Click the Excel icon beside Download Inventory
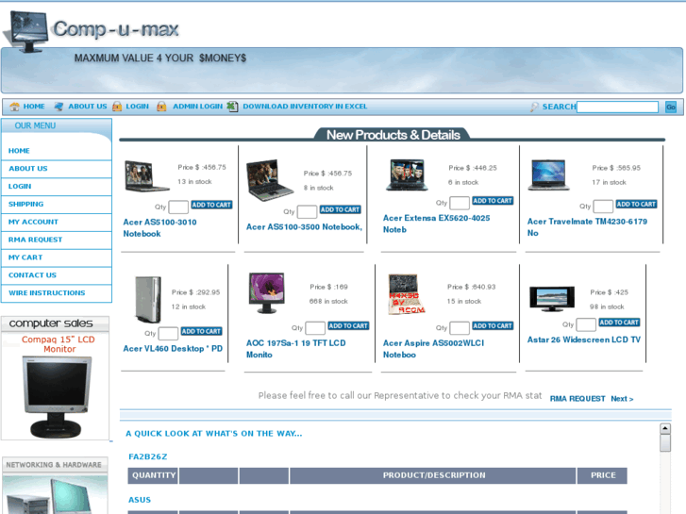The image size is (686, 514). 232,107
